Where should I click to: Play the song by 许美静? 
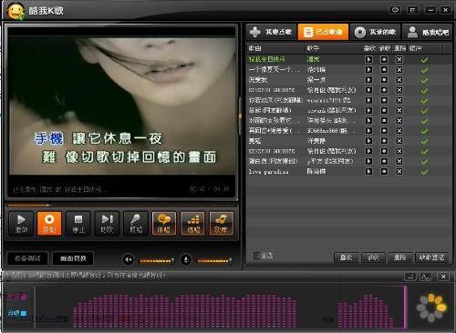click(368, 141)
